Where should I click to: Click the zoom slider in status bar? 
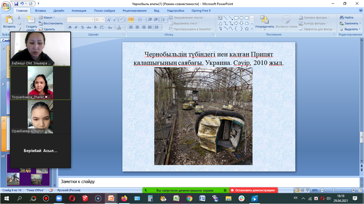333,190
